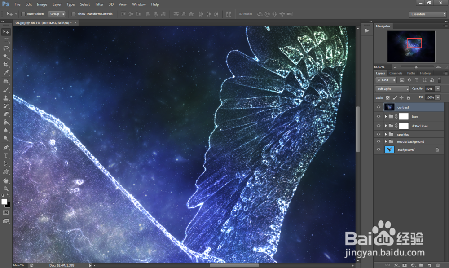The image size is (449, 268).
Task: Open the Soft Light blend mode dropdown
Action: click(x=392, y=89)
